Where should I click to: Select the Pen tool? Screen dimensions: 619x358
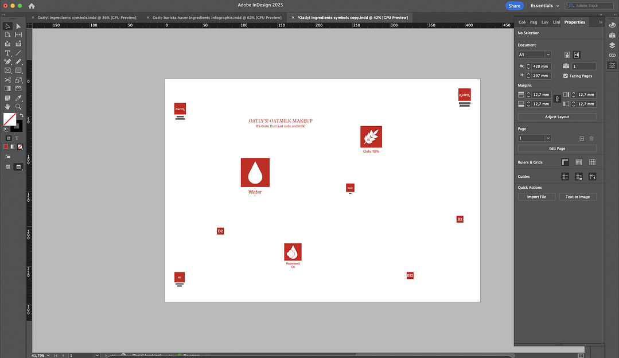(x=7, y=61)
